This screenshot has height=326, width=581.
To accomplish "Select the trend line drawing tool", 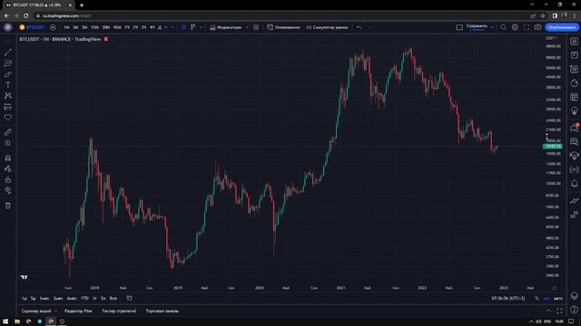I will 8,53.
